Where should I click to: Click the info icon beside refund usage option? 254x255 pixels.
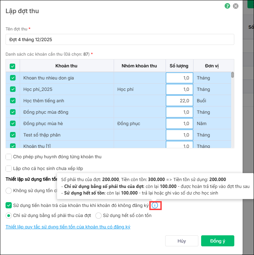(x=155, y=206)
